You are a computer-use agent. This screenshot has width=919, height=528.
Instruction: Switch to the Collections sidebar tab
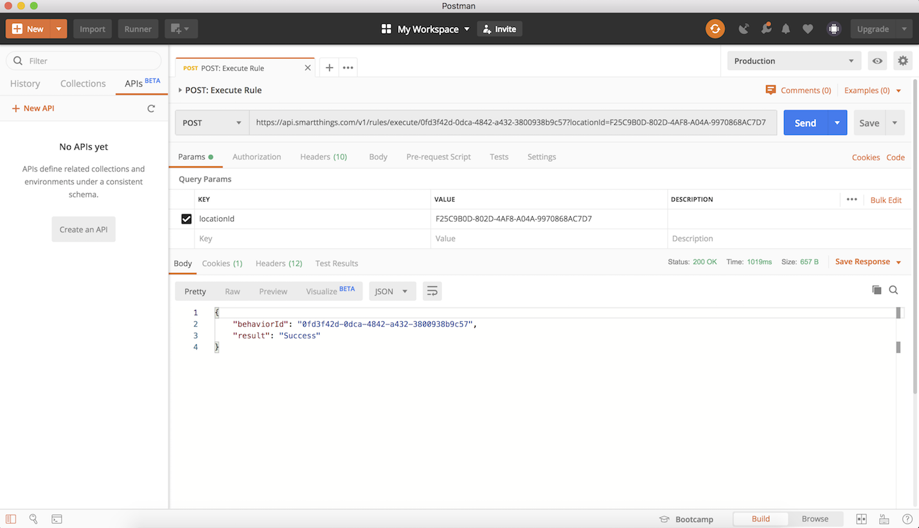83,84
